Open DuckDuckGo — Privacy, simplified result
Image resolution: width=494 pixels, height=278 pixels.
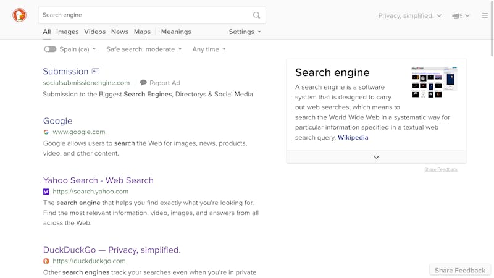(x=112, y=250)
